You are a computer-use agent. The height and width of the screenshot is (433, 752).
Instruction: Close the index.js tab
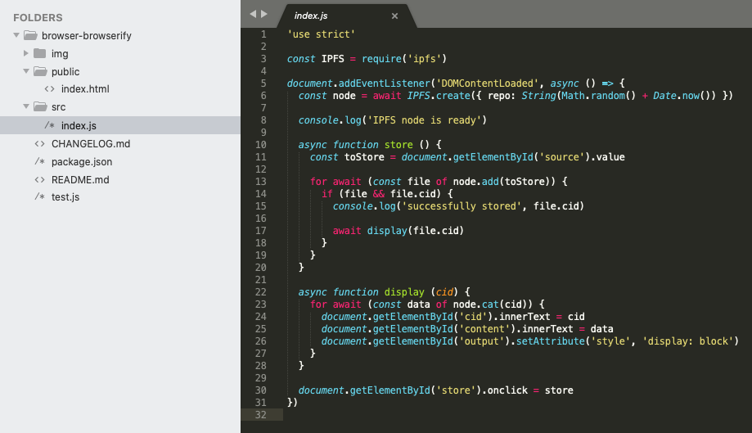(394, 16)
